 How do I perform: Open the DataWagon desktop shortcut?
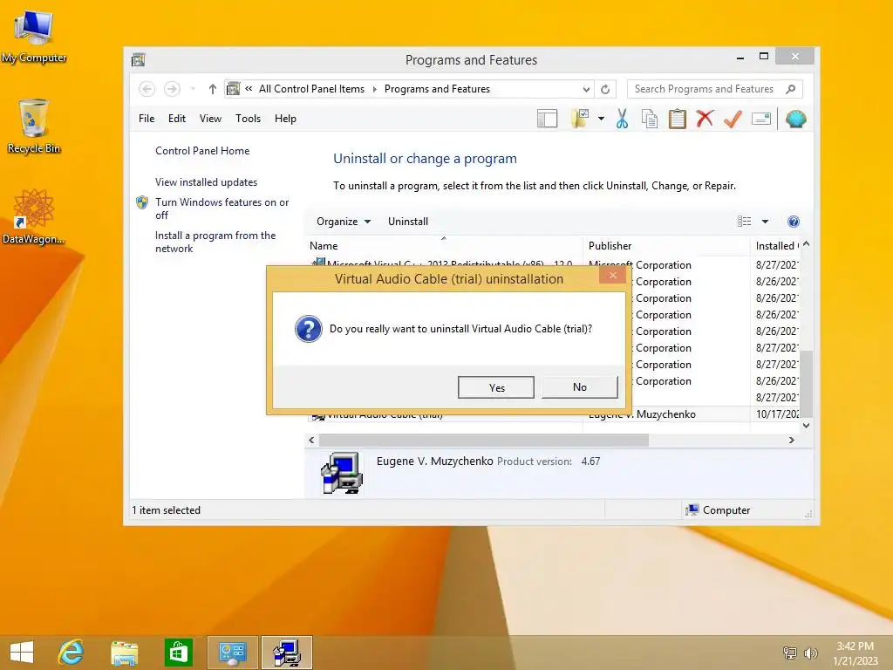pos(34,217)
